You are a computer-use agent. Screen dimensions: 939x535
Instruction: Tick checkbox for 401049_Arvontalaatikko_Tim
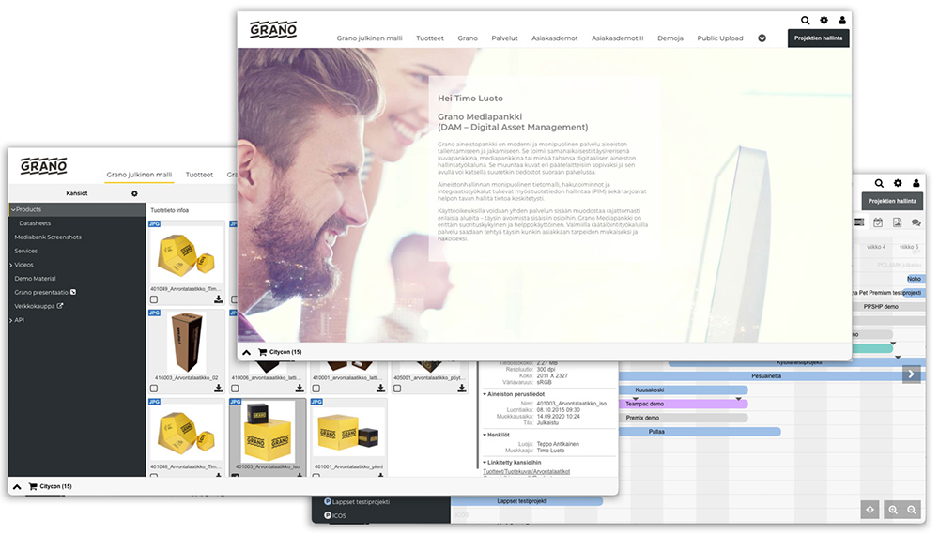(x=154, y=299)
